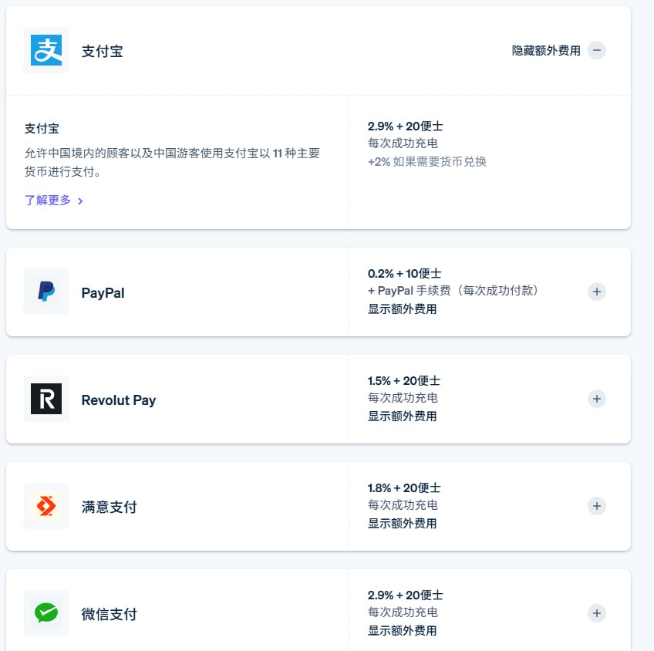
Task: Click the arrow beside 了解更多
Action: point(80,201)
